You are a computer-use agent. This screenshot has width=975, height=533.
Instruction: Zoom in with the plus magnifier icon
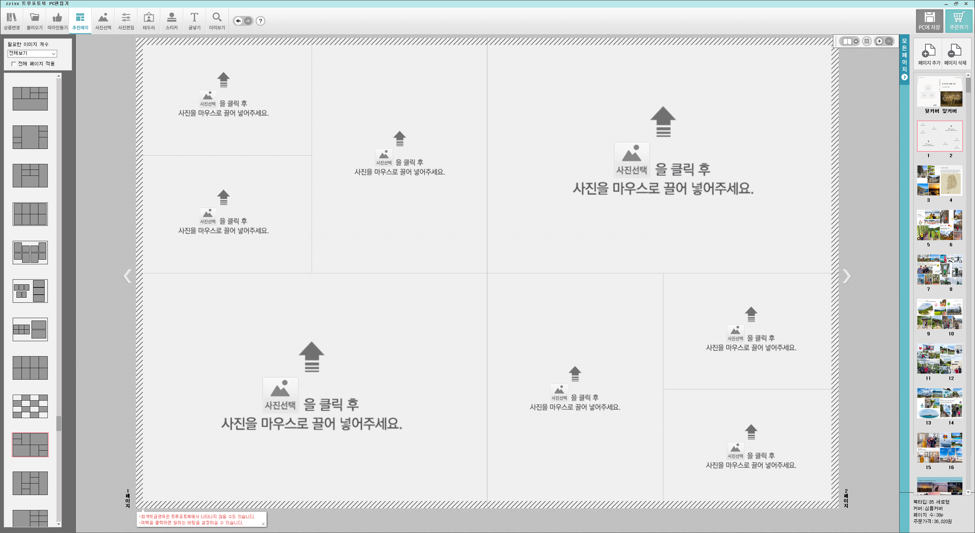point(879,41)
